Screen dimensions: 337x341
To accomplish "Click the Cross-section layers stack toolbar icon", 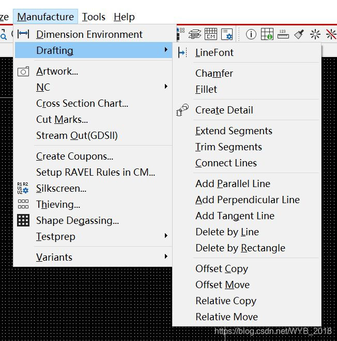I will (194, 34).
